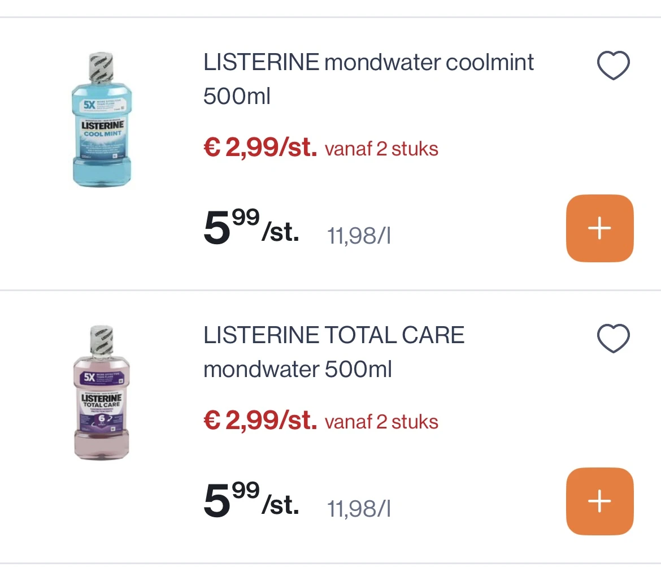Click the orange plus button for TOTAL CARE
The width and height of the screenshot is (661, 567).
tap(600, 501)
